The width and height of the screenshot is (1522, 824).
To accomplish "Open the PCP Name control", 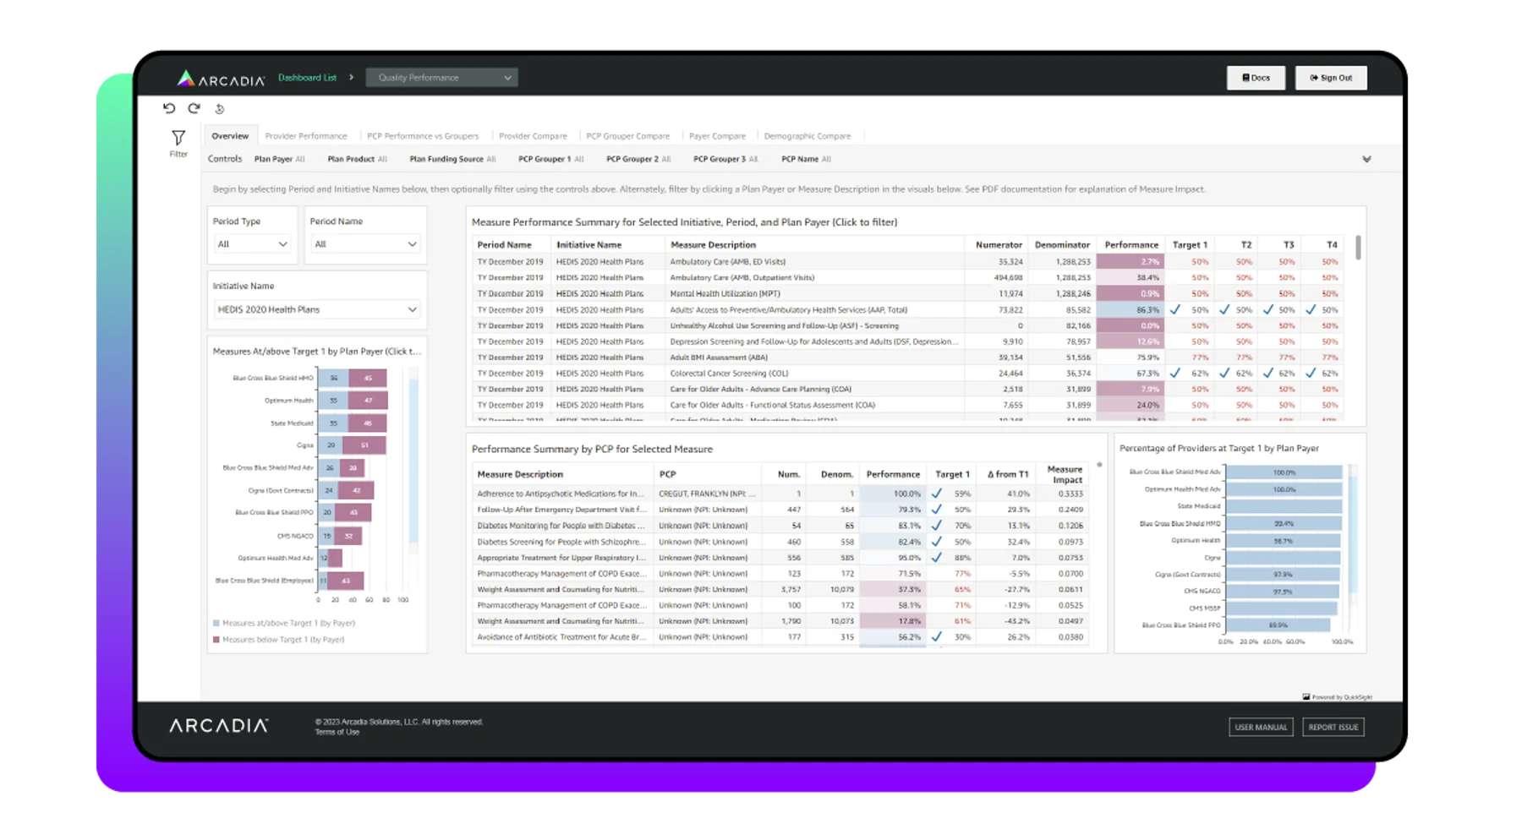I will [806, 159].
